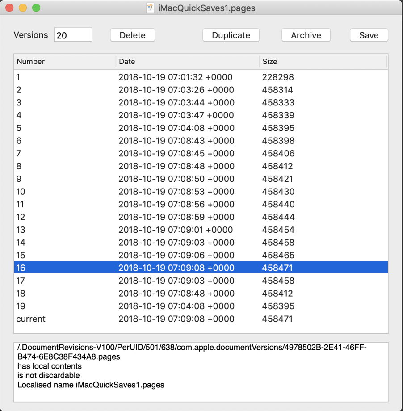The height and width of the screenshot is (411, 403).
Task: Select version 19 in the list
Action: coord(201,306)
